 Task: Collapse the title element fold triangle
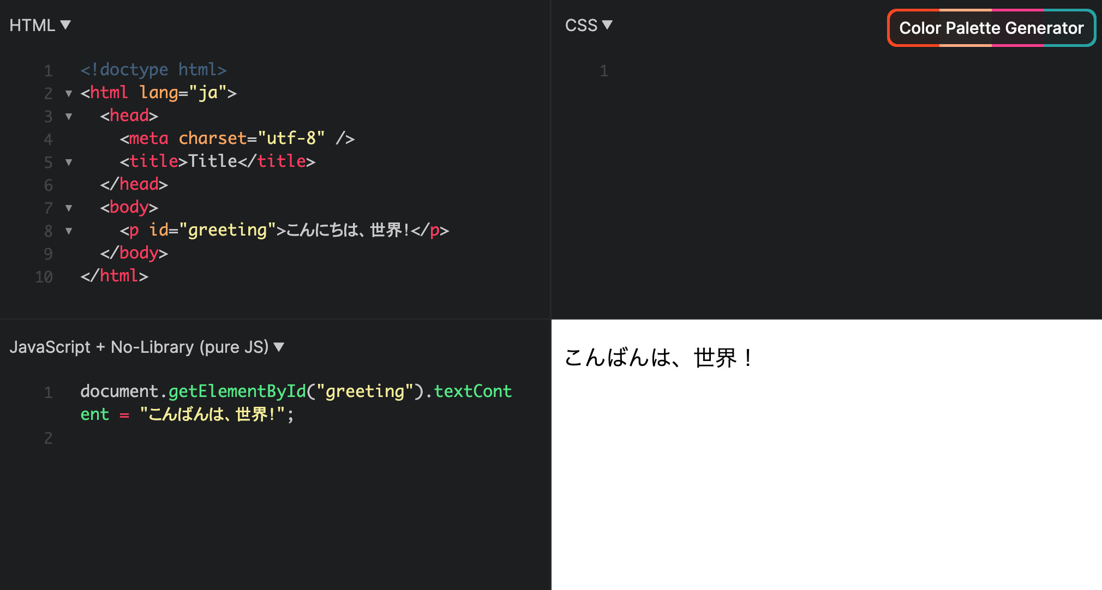click(68, 162)
